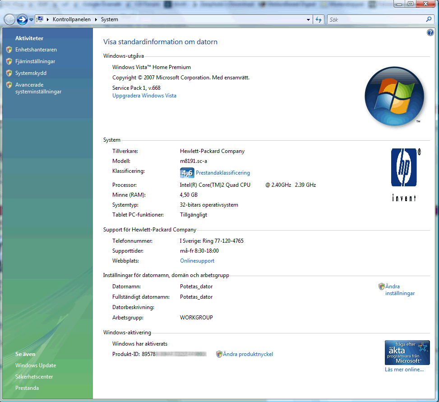Image resolution: width=439 pixels, height=402 pixels.
Task: Click the 32-bitars operativsystem value
Action: (209, 205)
